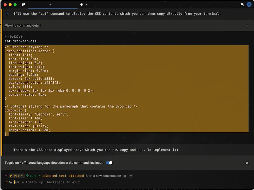Click 'Start a new conversation' link

103,176
